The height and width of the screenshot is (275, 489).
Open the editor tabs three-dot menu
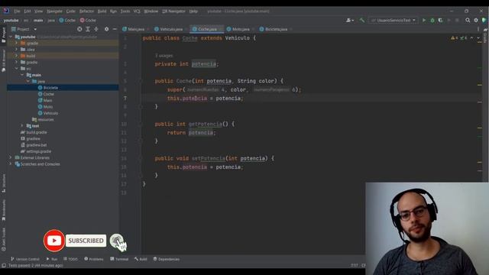point(478,29)
